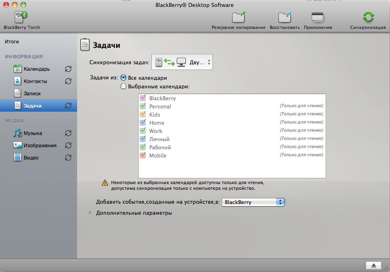The width and height of the screenshot is (390, 272).
Task: Click the Personal calendar name
Action: click(160, 106)
